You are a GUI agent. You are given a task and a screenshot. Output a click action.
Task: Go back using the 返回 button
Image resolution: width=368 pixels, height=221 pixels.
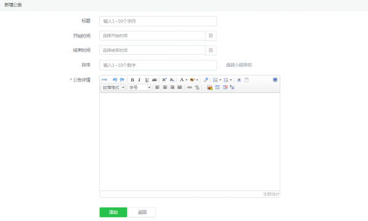[x=142, y=212]
